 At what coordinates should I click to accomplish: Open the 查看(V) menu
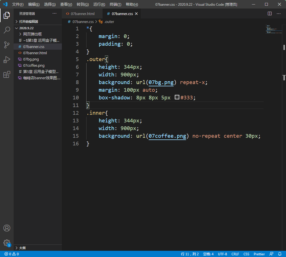tap(66, 4)
